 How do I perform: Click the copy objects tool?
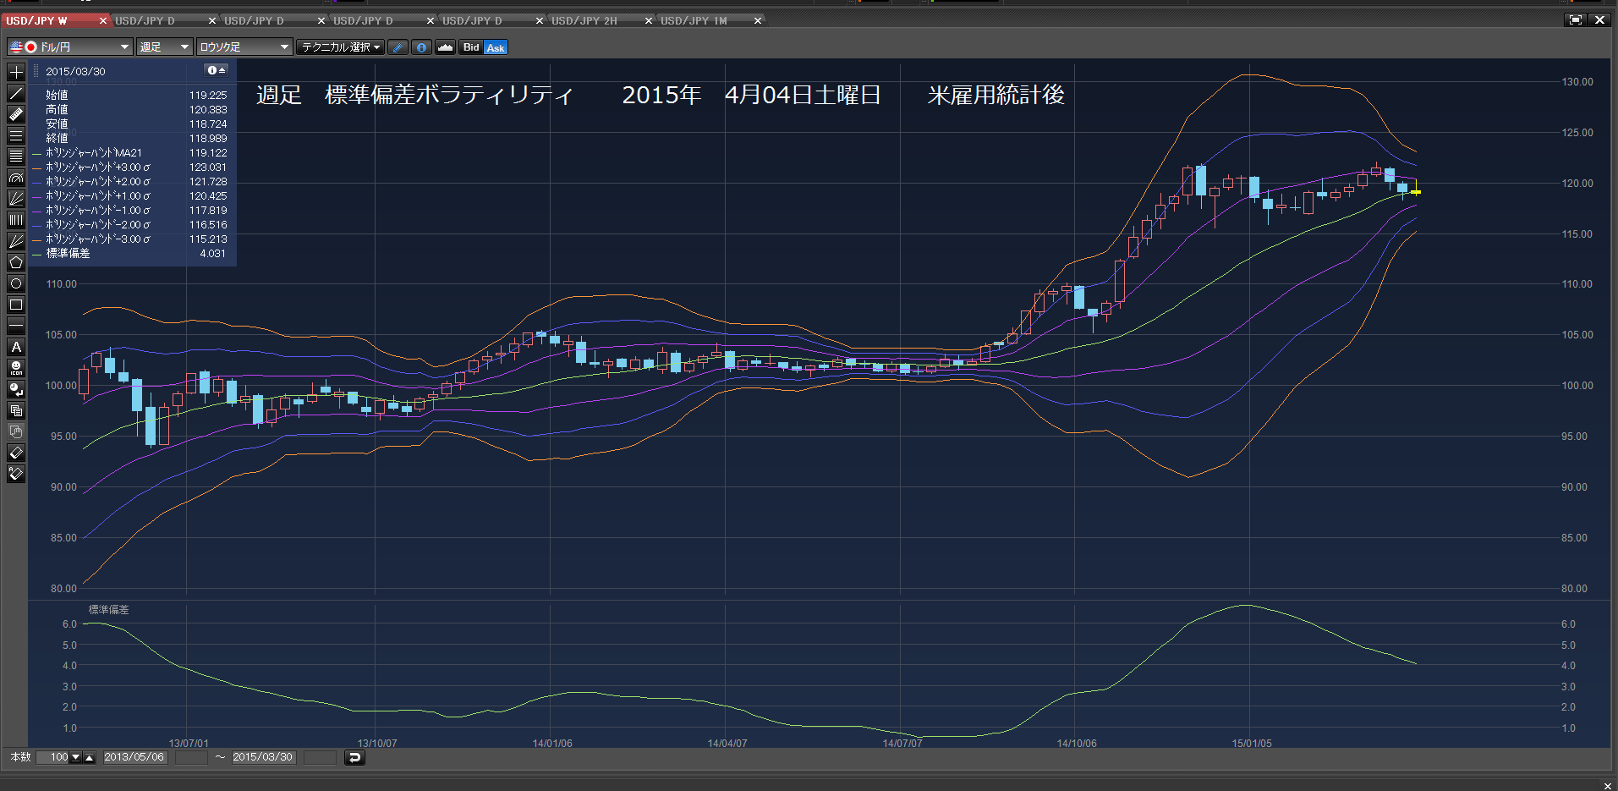pos(16,410)
